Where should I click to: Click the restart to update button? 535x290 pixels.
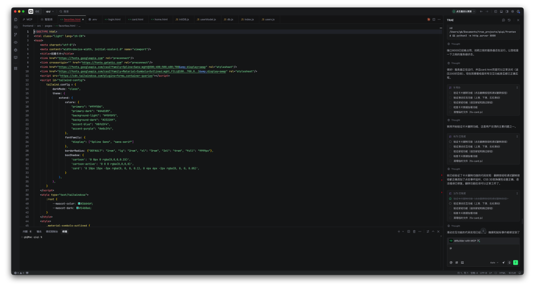coord(462,11)
